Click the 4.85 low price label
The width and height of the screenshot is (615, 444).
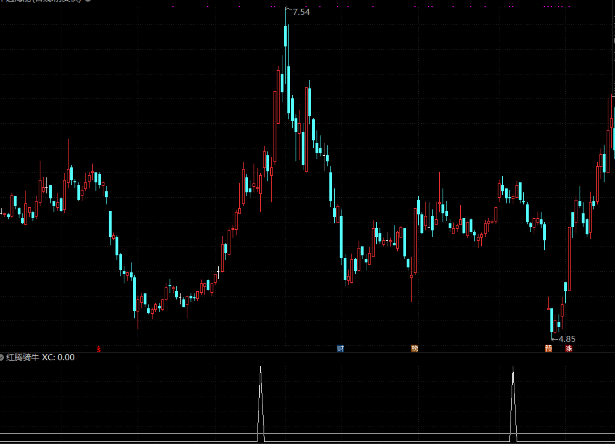567,339
